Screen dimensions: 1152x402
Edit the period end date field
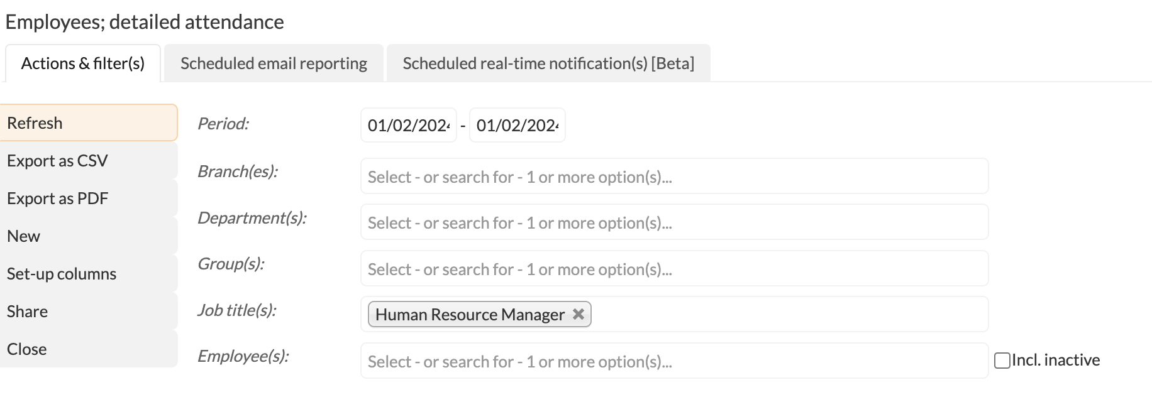pos(518,126)
